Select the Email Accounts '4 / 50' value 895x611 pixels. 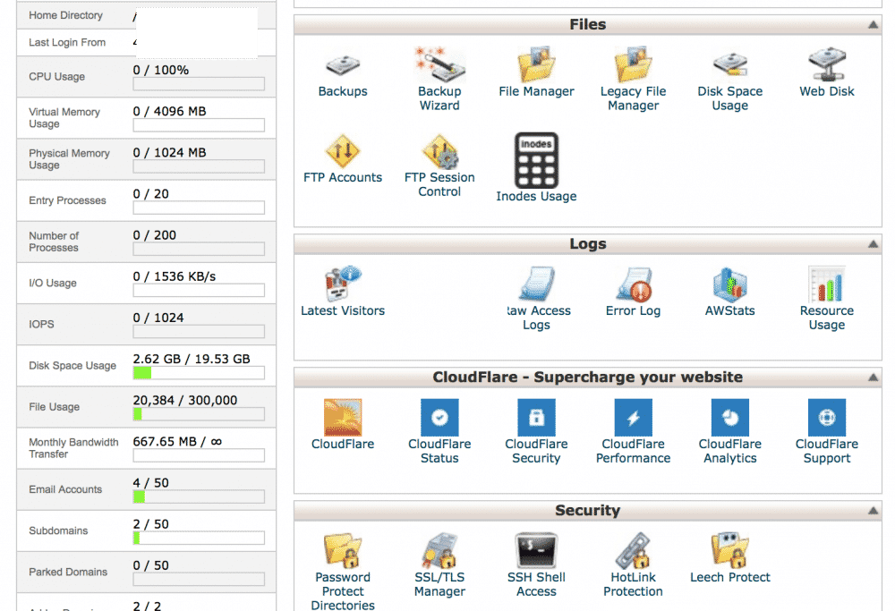pos(150,483)
